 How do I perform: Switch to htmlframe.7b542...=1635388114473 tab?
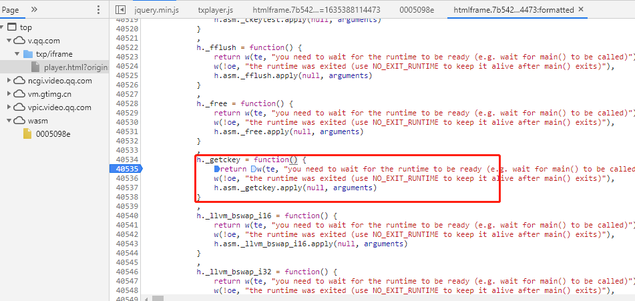(x=318, y=10)
